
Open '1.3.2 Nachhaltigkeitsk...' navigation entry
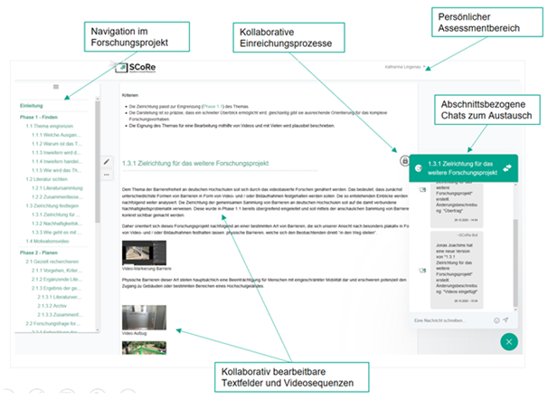[57, 224]
